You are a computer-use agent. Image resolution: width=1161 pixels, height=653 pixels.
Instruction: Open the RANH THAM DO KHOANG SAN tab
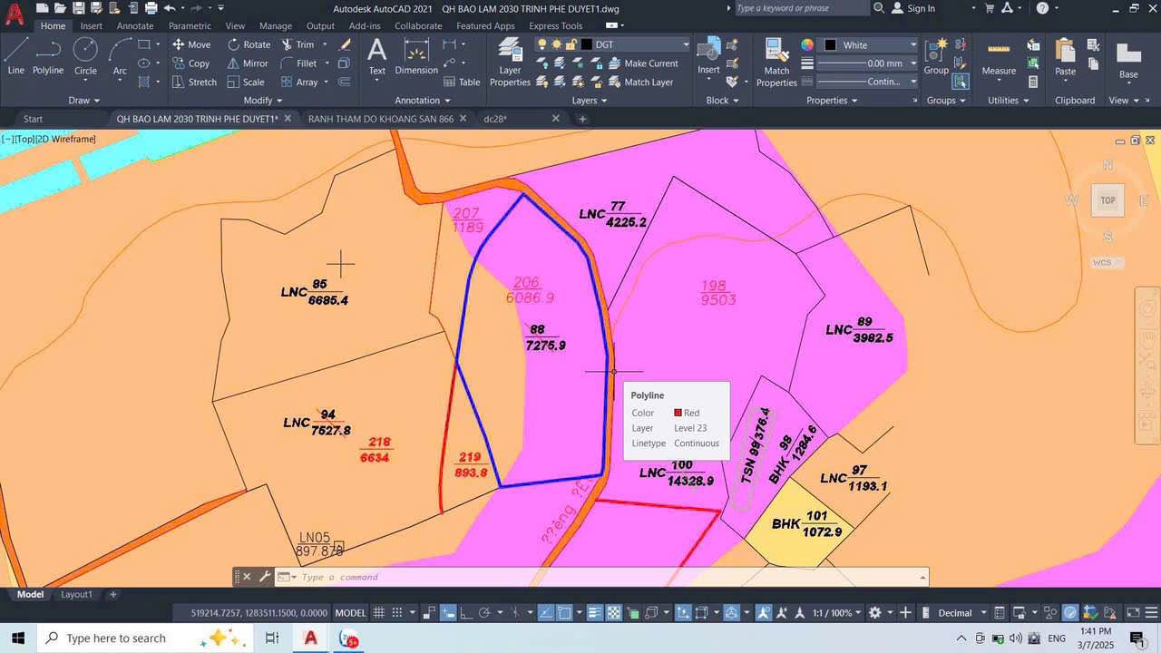click(381, 118)
